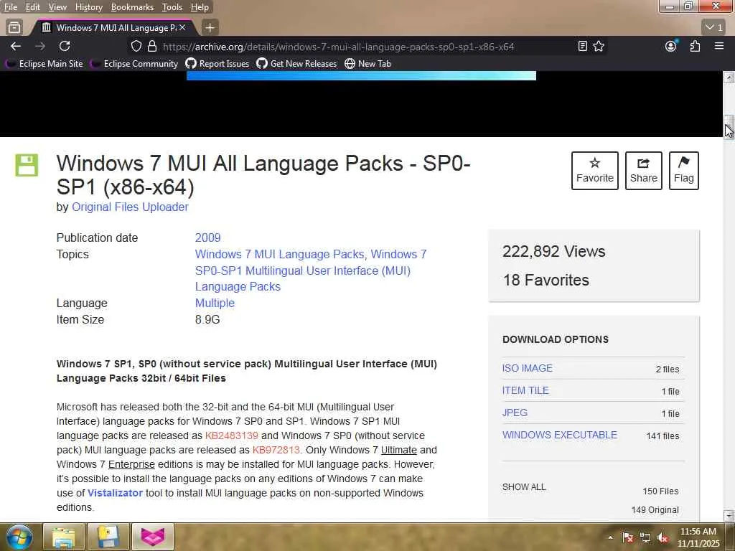
Task: Expand WINDOWS EXECUTABLE download option
Action: click(x=560, y=435)
